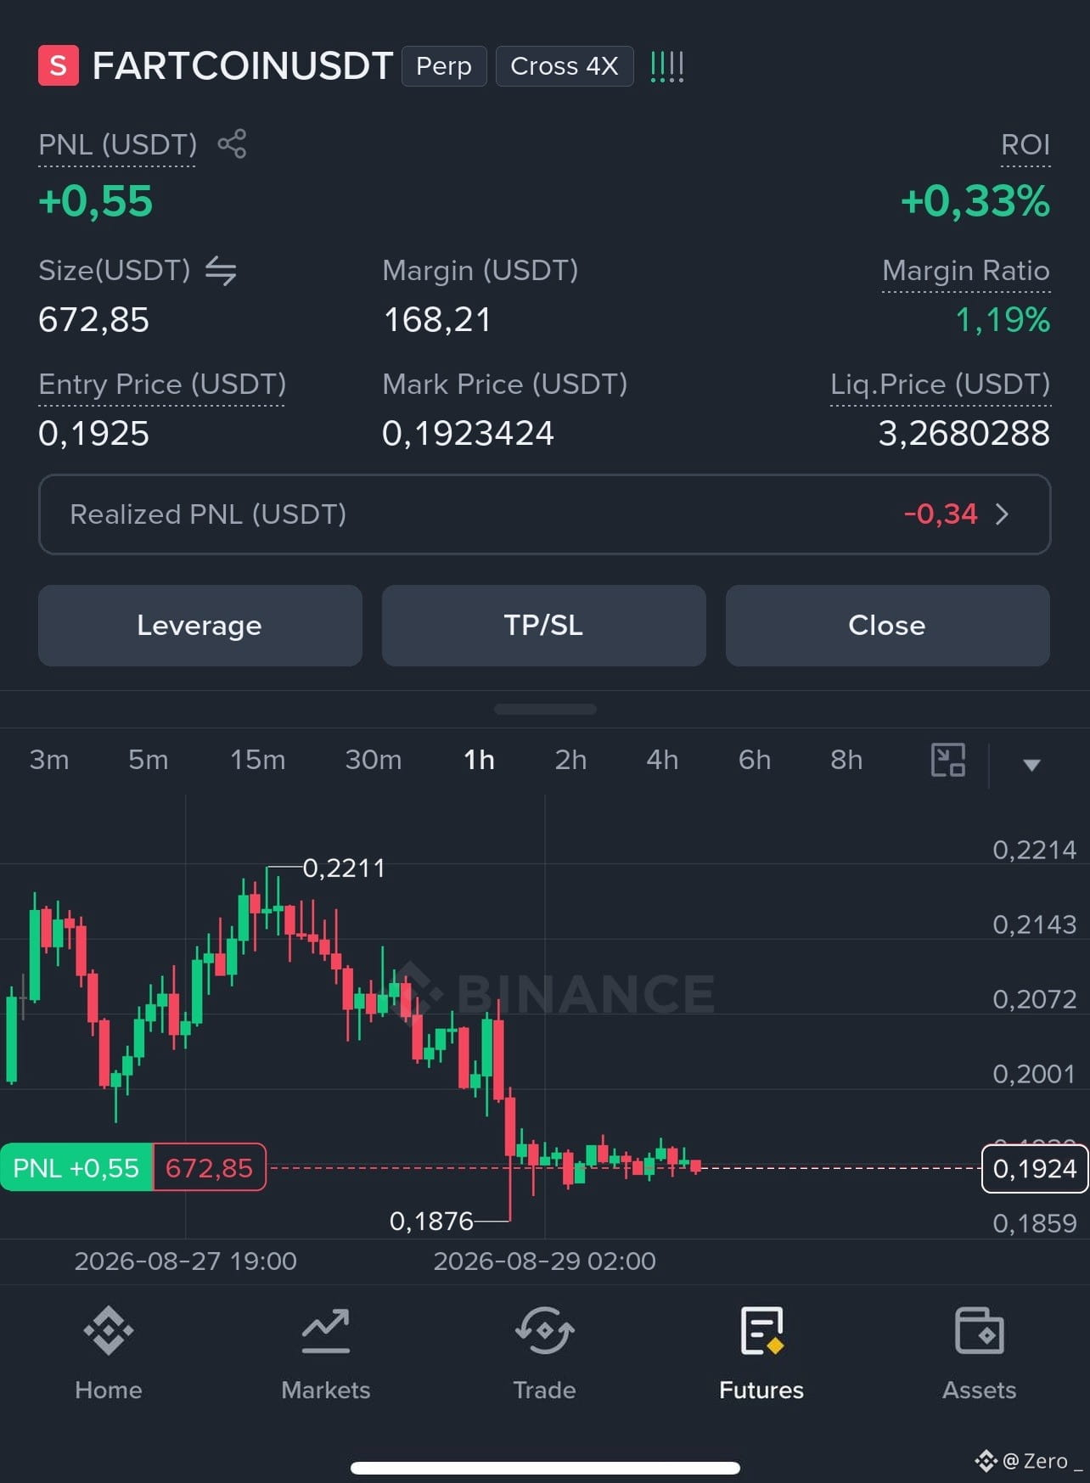The image size is (1090, 1483).
Task: Select the 5m chart interval
Action: tap(149, 760)
